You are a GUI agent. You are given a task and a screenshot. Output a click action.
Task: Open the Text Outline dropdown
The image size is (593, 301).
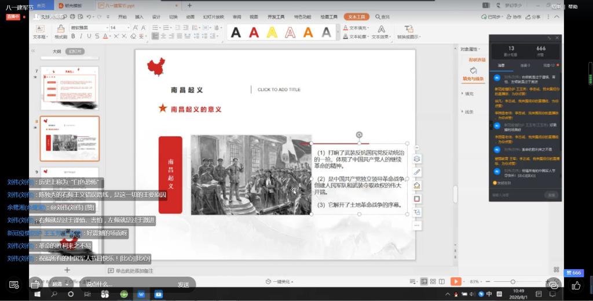point(356,37)
